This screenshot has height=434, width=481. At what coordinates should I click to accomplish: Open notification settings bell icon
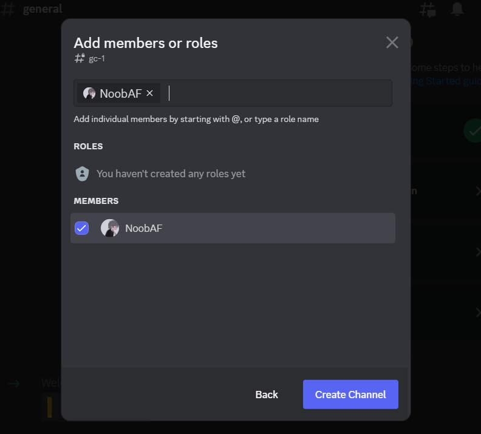pyautogui.click(x=457, y=9)
